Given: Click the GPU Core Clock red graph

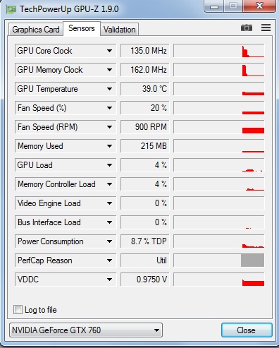Looking at the screenshot, I should pos(219,51).
